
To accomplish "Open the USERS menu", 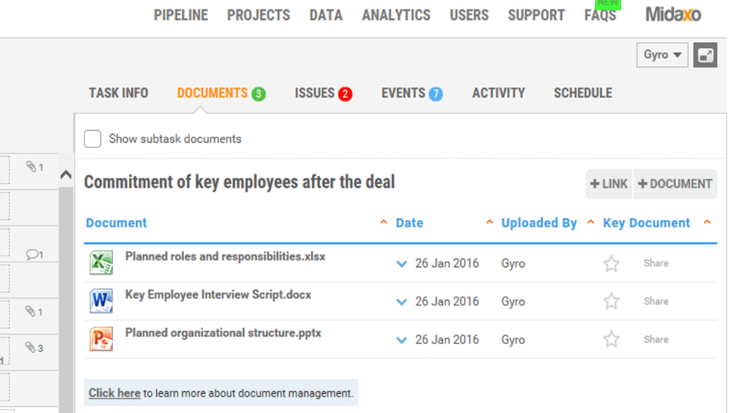I will [x=469, y=15].
